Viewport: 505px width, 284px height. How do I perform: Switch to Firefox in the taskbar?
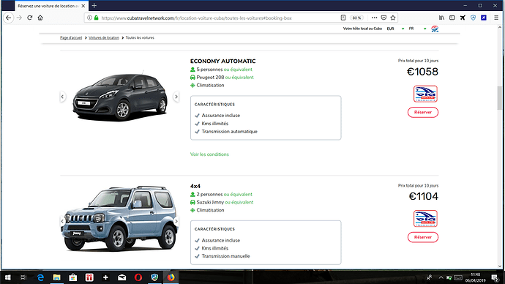tap(171, 277)
